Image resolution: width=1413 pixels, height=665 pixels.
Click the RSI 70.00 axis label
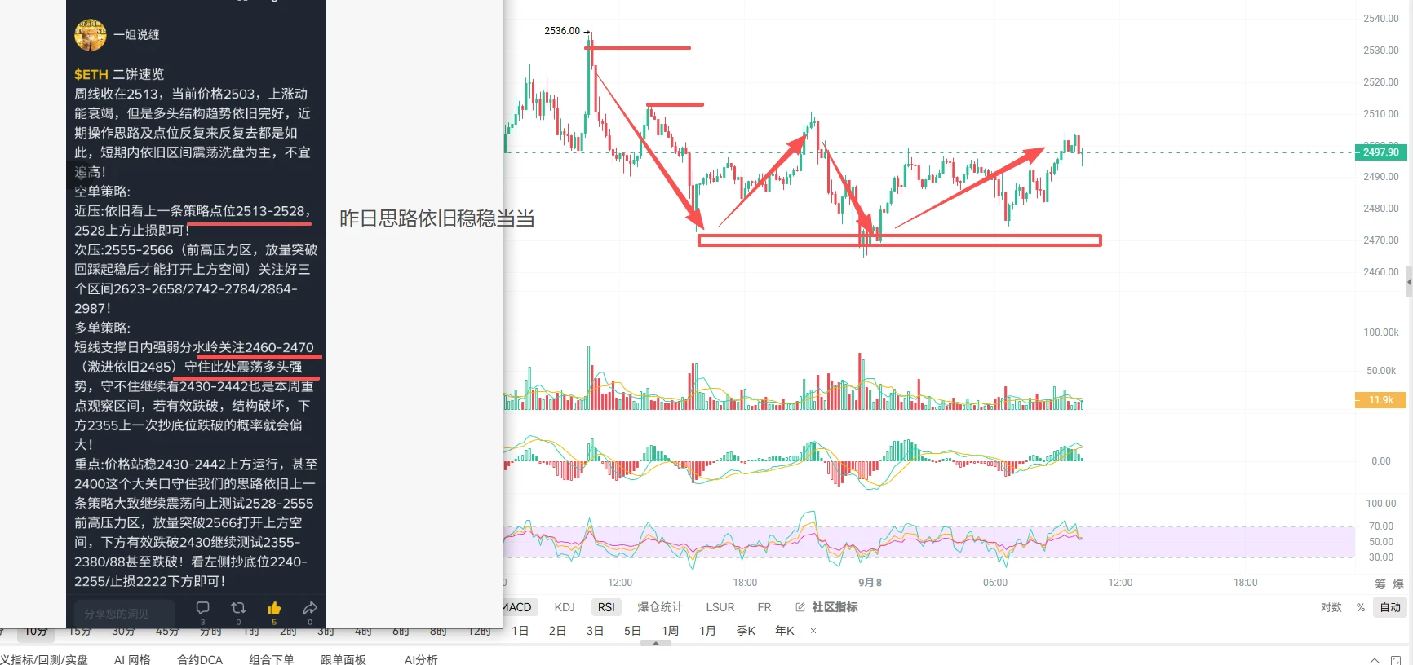[x=1381, y=526]
